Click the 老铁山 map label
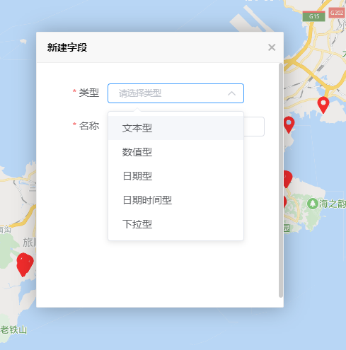Screen dimensions: 346x350 [13, 329]
